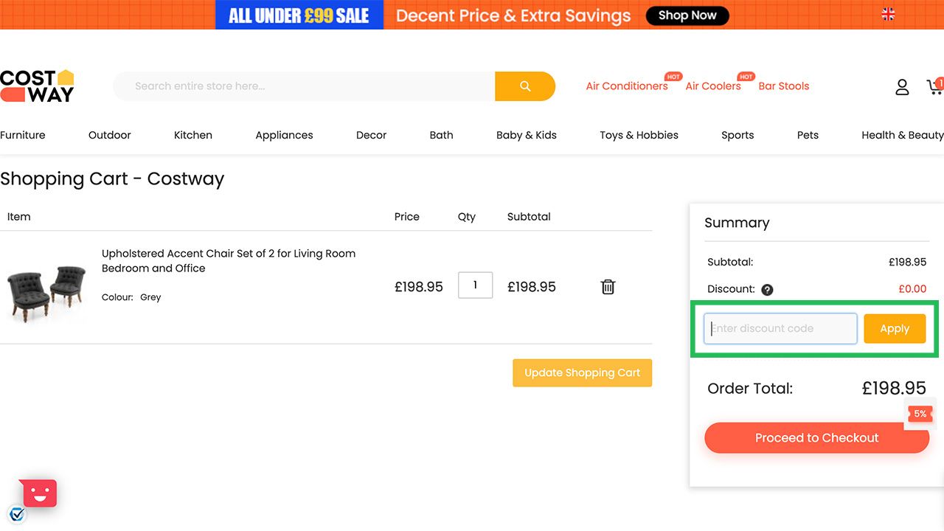Screen dimensions: 944x531
Task: Click the Summary heading
Action: 737,223
